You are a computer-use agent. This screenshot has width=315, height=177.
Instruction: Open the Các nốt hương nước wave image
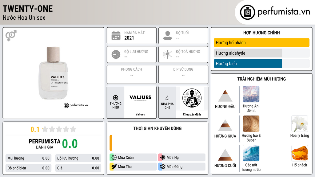(251, 153)
